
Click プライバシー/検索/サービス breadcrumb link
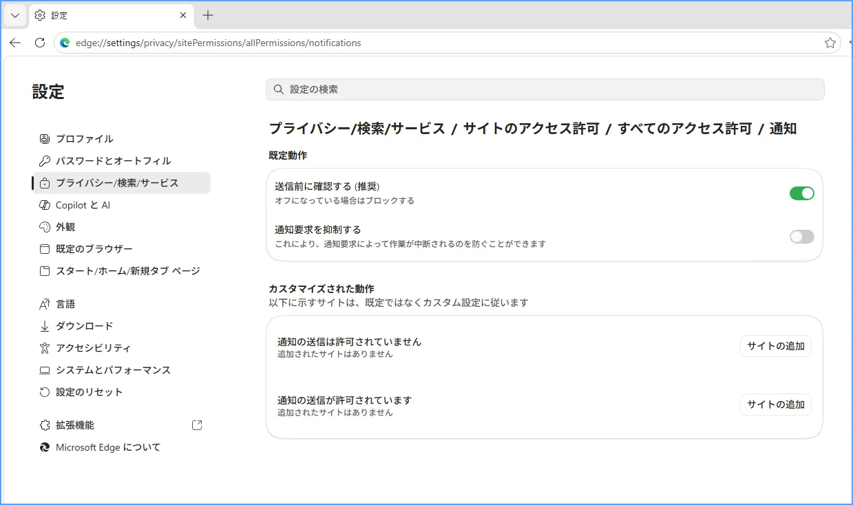tap(357, 129)
